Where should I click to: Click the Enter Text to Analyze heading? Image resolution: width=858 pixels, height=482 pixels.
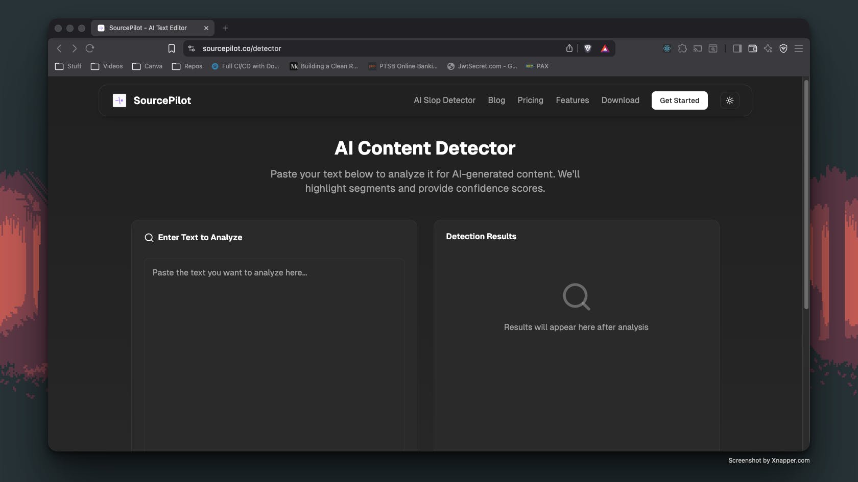pos(200,238)
